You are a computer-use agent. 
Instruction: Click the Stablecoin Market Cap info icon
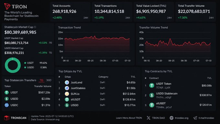pos(35,27)
